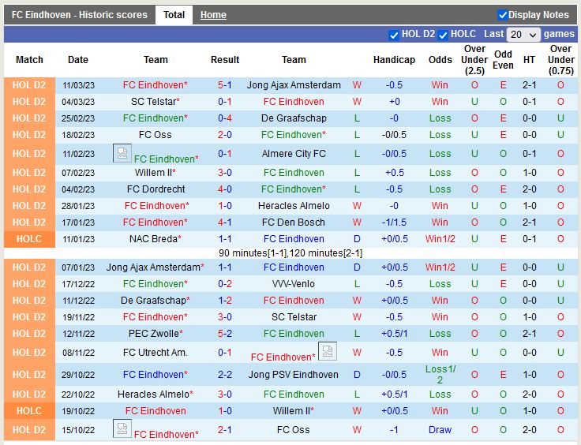Screen dimensions: 581x445
Task: Click the date 22/10/22
Action: 78,395
